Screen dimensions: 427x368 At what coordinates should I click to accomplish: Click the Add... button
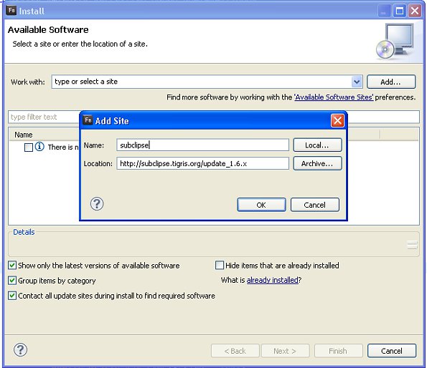coord(391,82)
